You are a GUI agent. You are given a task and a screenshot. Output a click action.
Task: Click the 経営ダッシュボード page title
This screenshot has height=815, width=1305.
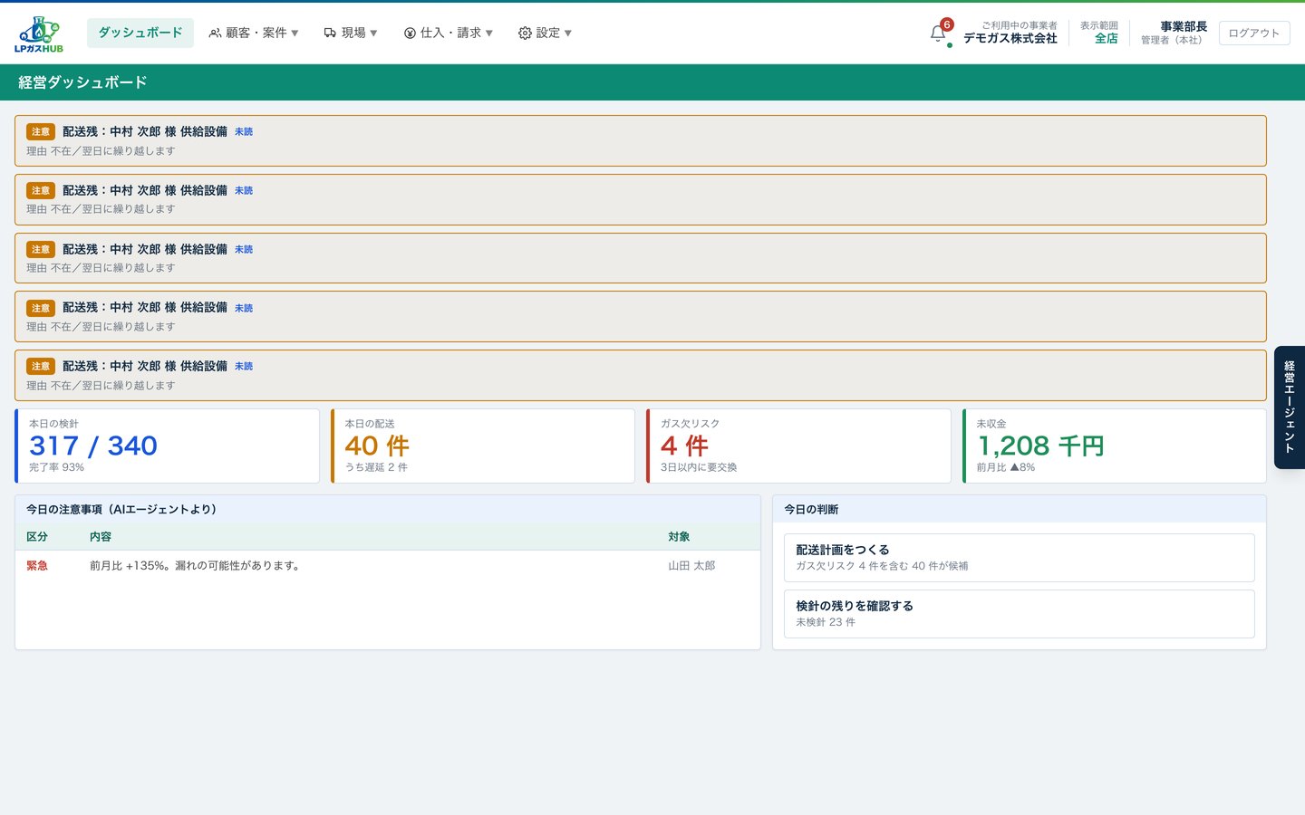click(x=82, y=82)
